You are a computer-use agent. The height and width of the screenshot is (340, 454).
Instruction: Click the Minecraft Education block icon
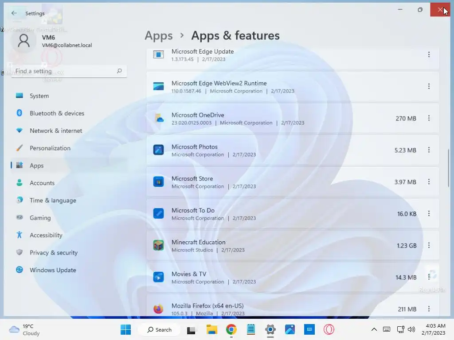(158, 245)
